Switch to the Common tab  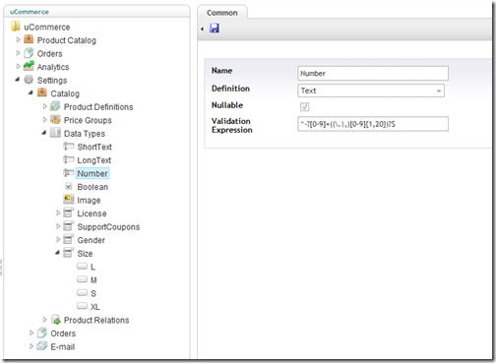(x=222, y=13)
